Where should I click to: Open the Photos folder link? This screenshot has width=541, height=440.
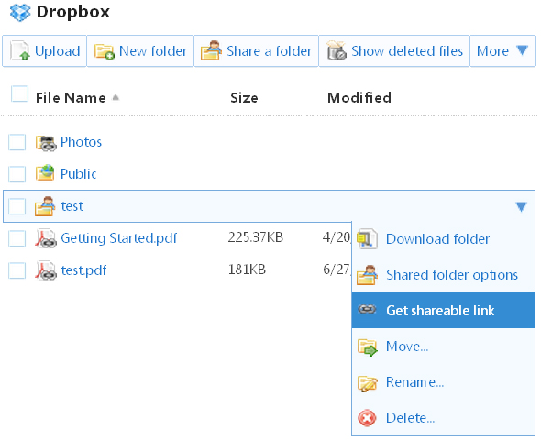tap(81, 142)
